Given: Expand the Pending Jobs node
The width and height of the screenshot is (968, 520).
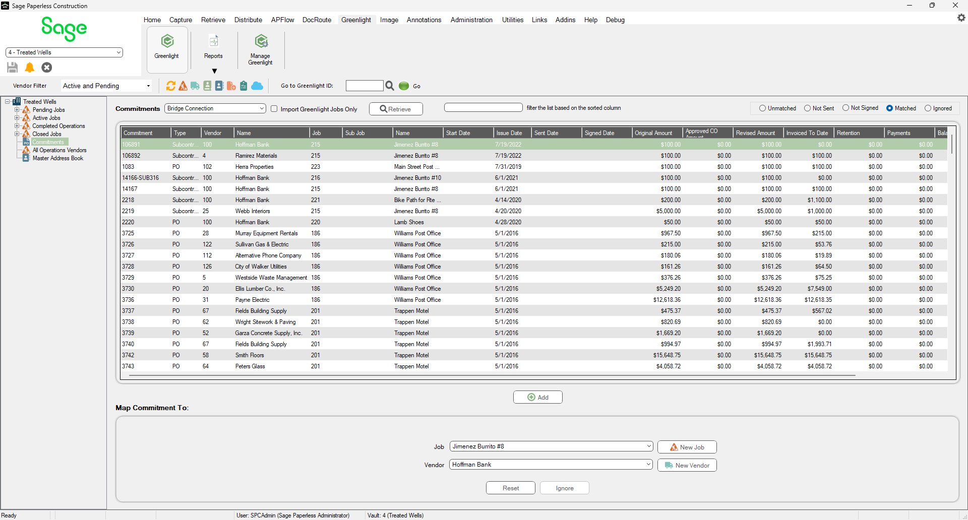Looking at the screenshot, I should [17, 109].
